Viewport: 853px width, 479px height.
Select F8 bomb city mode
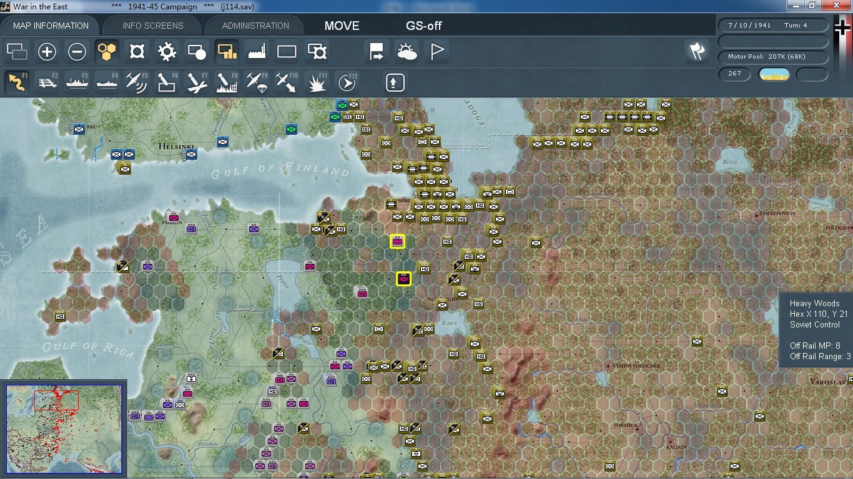pyautogui.click(x=227, y=82)
